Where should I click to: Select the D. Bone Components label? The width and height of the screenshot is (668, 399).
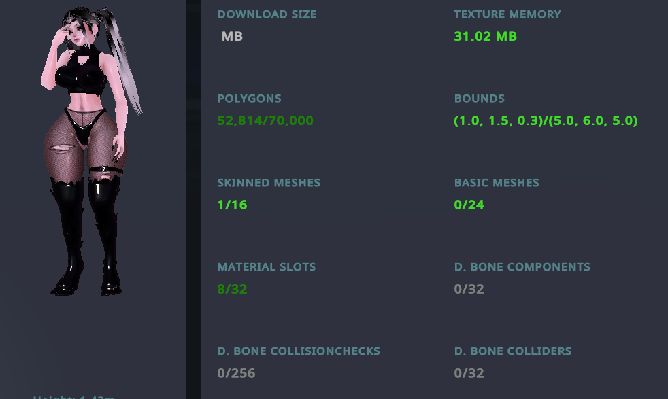522,267
